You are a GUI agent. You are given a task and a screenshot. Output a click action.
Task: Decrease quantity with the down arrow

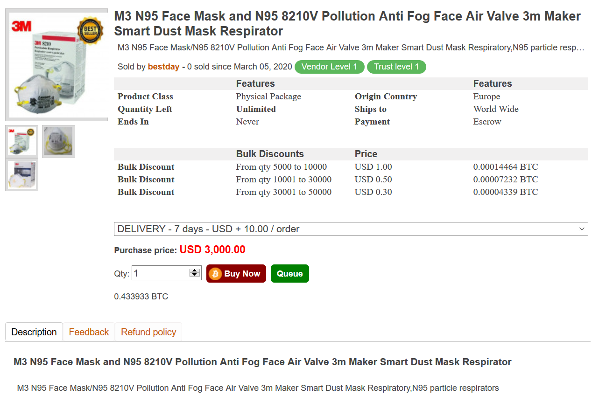tap(195, 275)
